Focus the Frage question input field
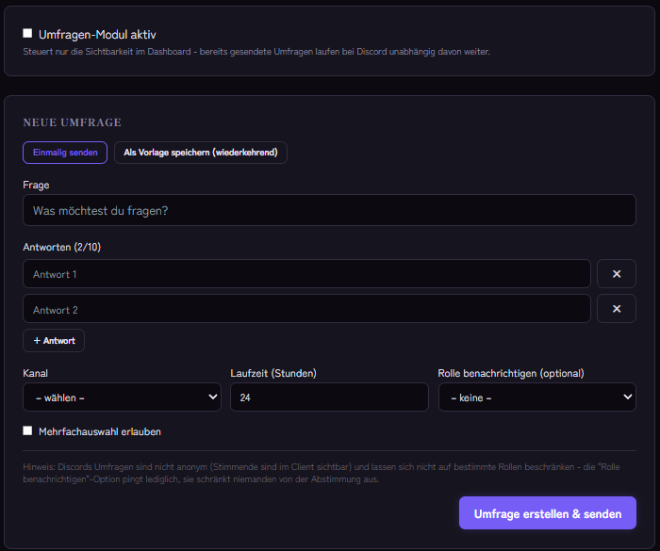 point(329,210)
